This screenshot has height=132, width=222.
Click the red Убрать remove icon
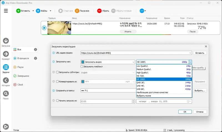[99, 11]
